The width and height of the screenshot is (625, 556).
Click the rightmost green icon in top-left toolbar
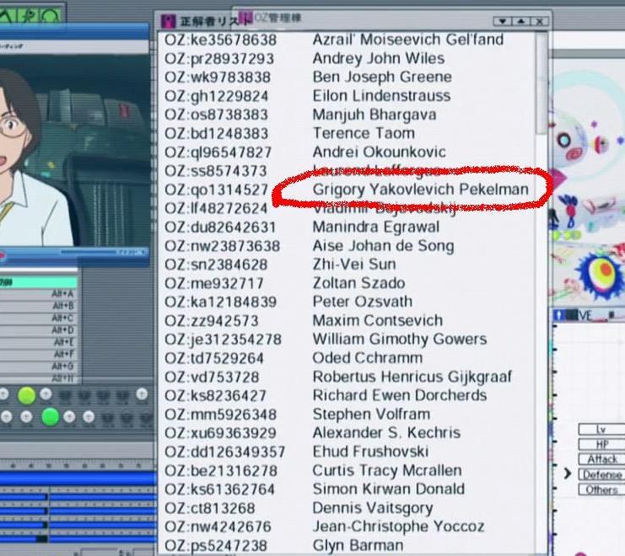[51, 14]
